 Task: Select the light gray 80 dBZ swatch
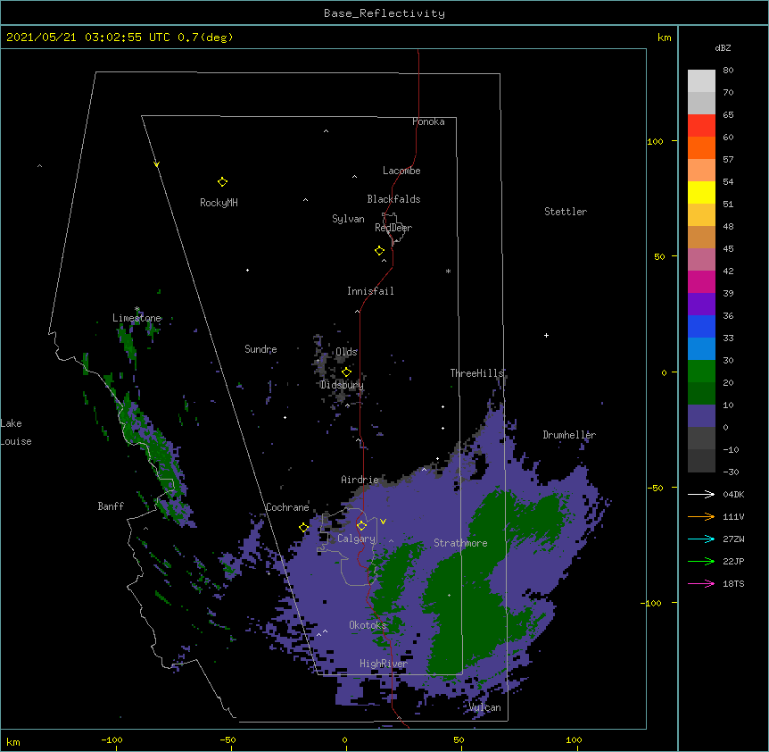click(x=701, y=81)
